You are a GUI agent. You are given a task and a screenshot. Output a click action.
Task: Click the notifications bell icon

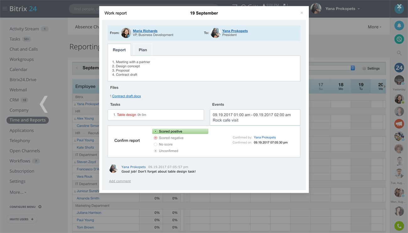tap(399, 25)
